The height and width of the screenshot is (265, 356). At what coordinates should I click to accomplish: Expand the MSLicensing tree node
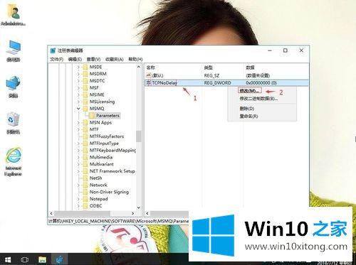click(78, 102)
